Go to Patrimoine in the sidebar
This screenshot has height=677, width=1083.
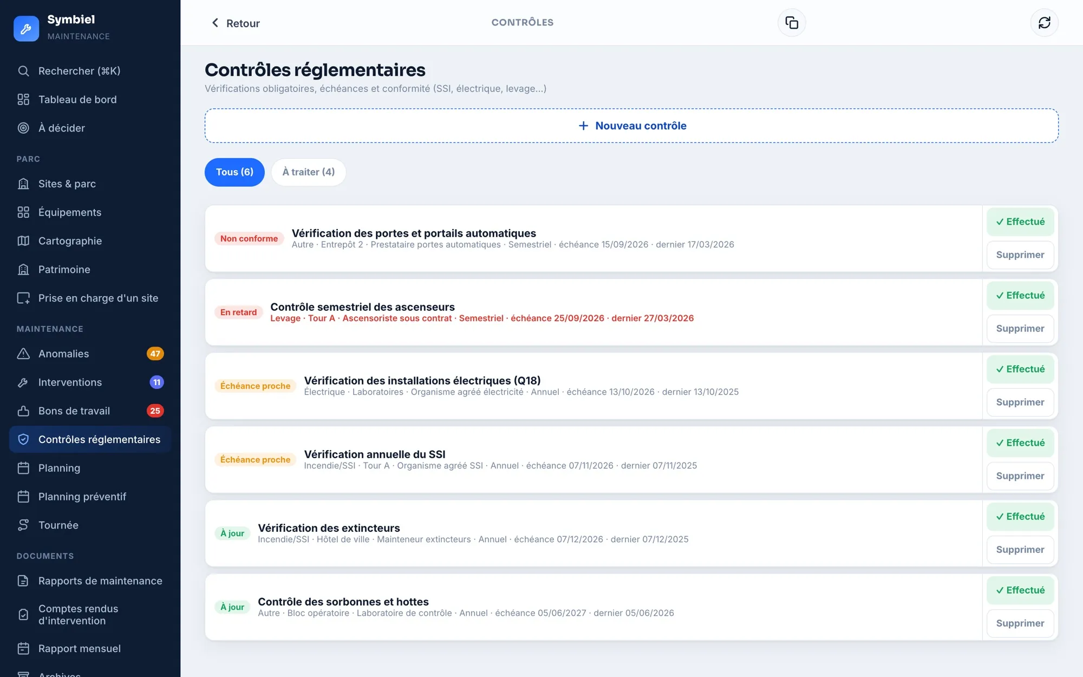pos(90,270)
